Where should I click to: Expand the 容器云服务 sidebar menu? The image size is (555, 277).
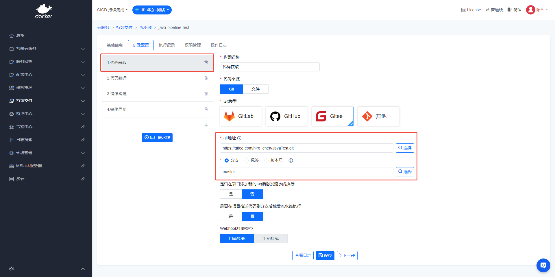click(46, 49)
